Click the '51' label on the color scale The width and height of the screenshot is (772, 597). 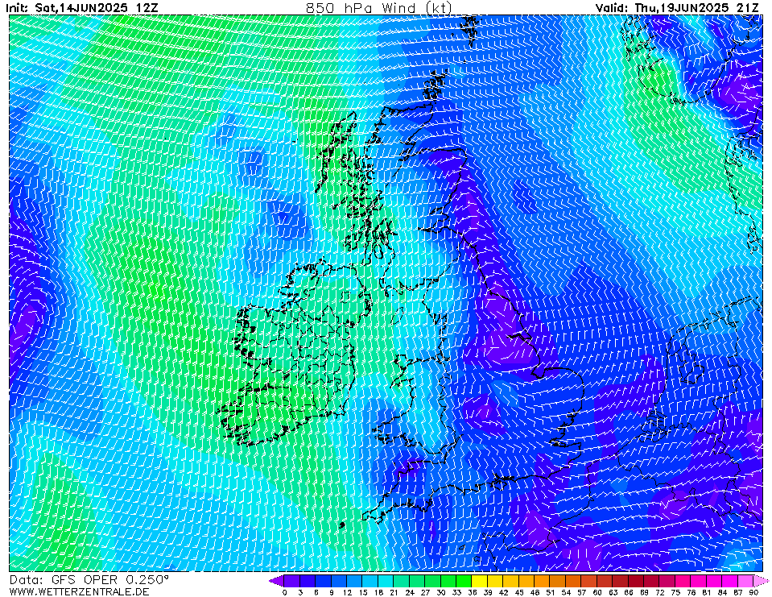click(551, 592)
